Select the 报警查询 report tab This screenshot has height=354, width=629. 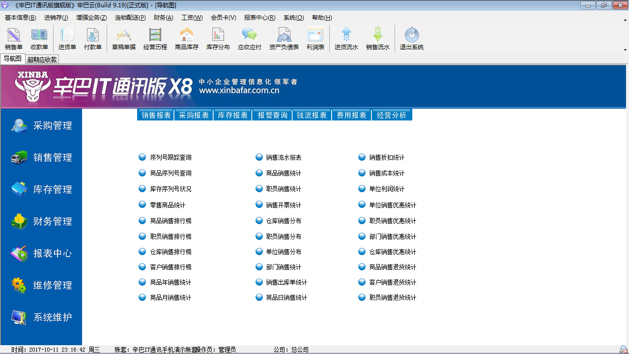(x=272, y=115)
